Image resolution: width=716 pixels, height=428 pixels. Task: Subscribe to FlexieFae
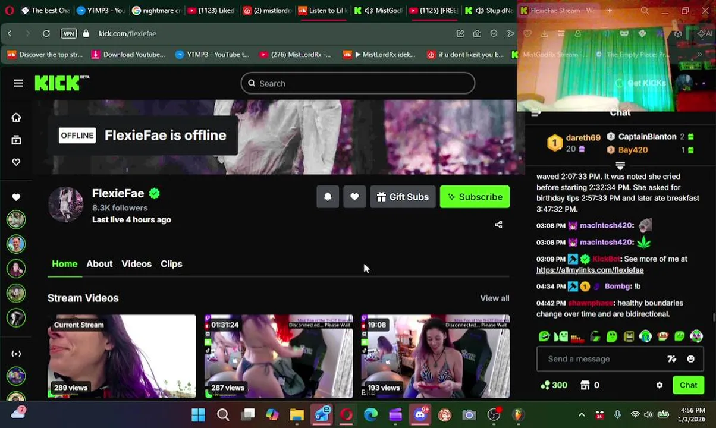(475, 197)
